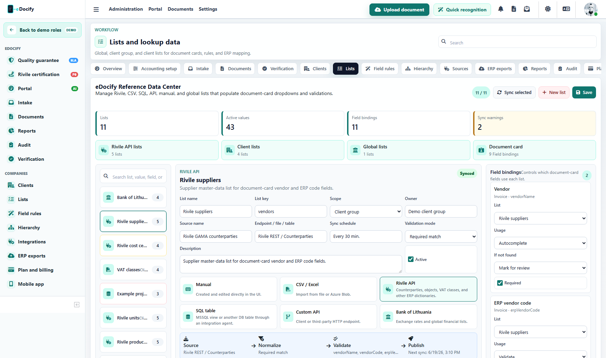Click Back to demo roles button
Screen dimensions: 606x358
(x=42, y=30)
